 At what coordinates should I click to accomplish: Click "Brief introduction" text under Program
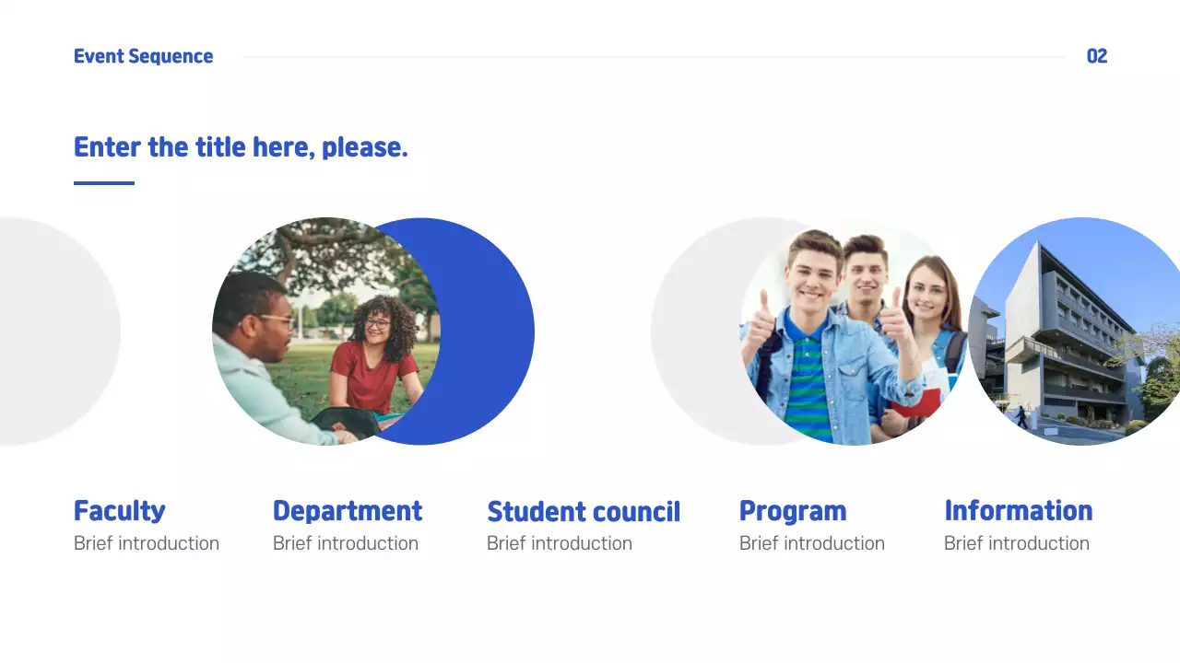point(812,543)
